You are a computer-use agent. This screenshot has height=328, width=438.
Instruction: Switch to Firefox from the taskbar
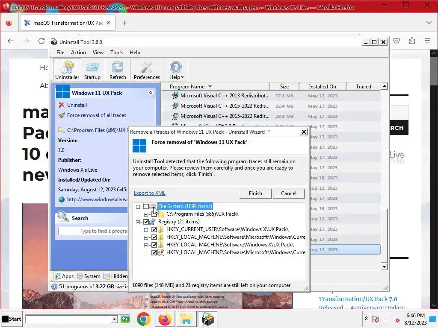tap(165, 319)
